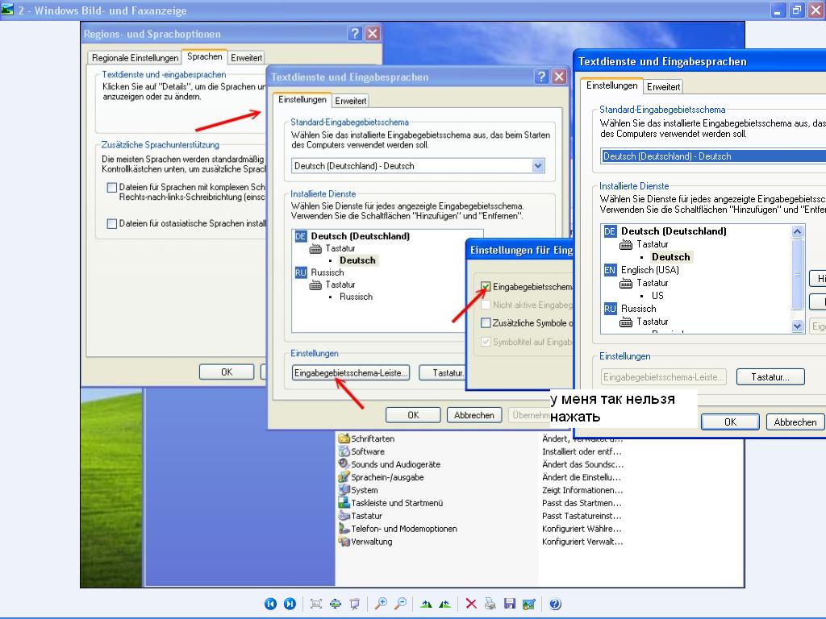Click OK in the Regions- und Sprachoptionen dialog
Screen dimensions: 826x619
(227, 372)
